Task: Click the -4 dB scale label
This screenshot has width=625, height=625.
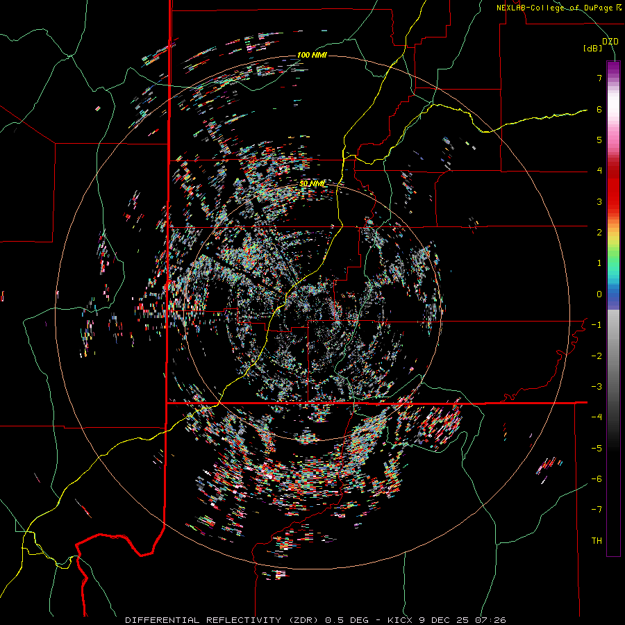Action: (x=597, y=417)
